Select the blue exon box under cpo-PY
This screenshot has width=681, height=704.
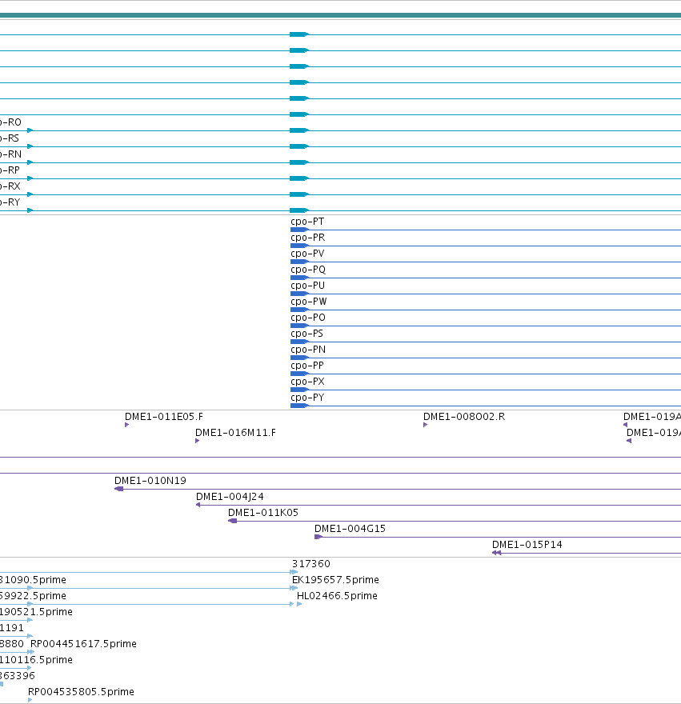click(x=299, y=406)
